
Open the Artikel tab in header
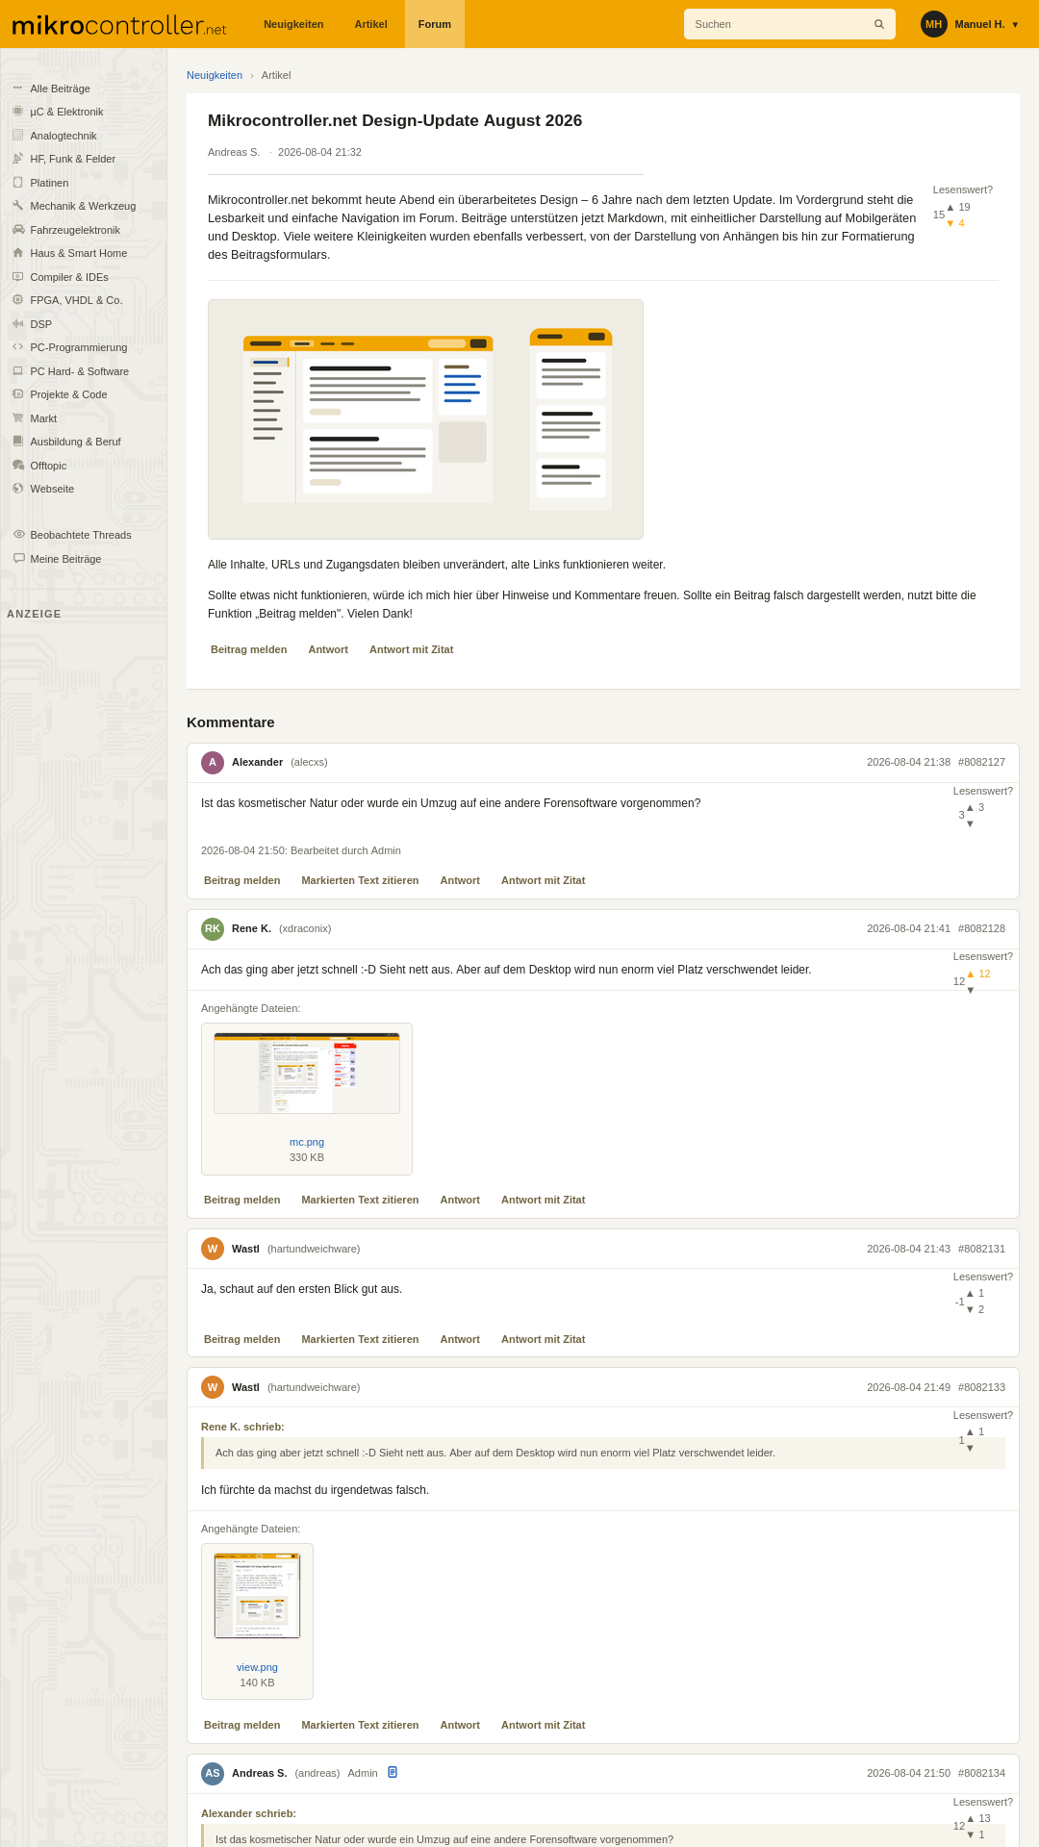tap(370, 24)
